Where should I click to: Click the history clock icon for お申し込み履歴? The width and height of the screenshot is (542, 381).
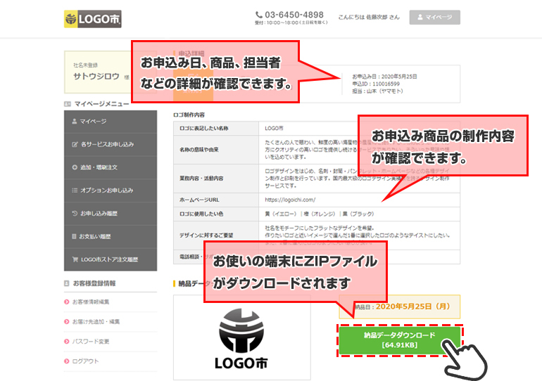(75, 213)
